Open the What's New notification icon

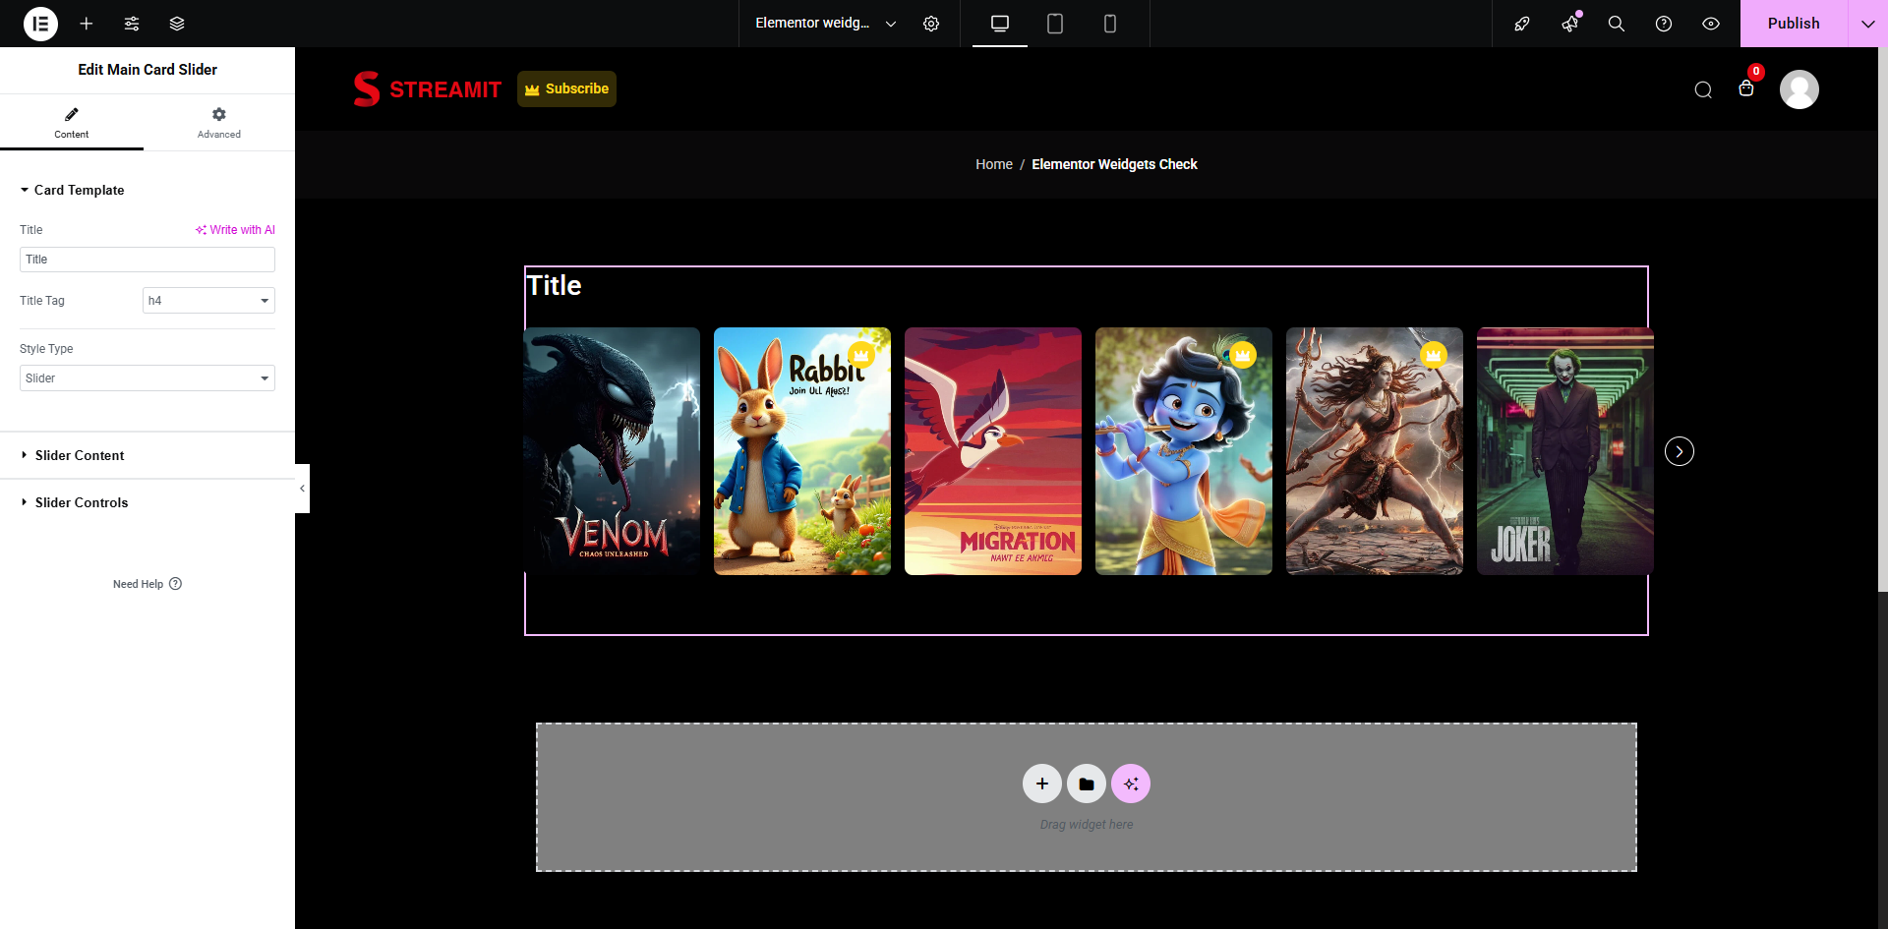pos(1569,24)
